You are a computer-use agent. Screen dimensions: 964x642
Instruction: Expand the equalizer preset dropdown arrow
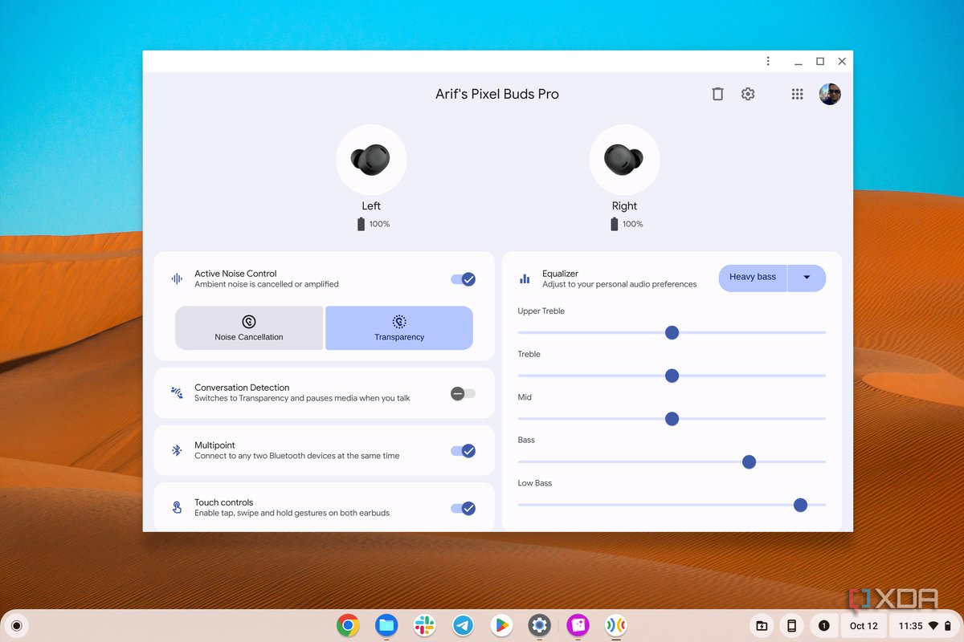tap(807, 278)
